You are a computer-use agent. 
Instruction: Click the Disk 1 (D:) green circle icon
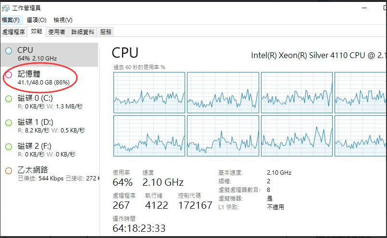coord(9,123)
